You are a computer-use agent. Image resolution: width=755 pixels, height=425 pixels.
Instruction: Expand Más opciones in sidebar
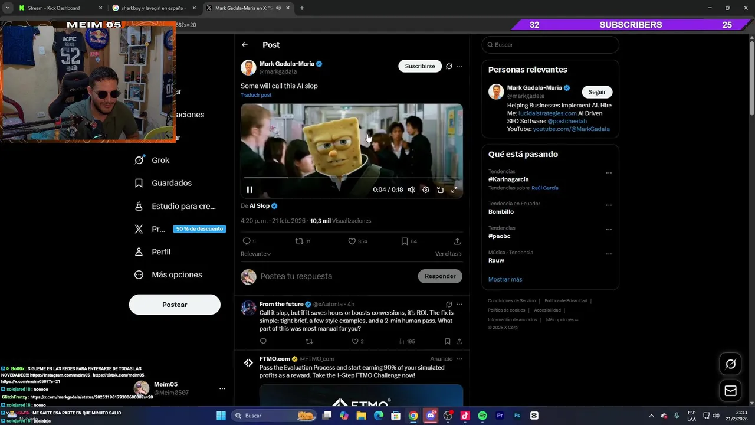pyautogui.click(x=168, y=274)
